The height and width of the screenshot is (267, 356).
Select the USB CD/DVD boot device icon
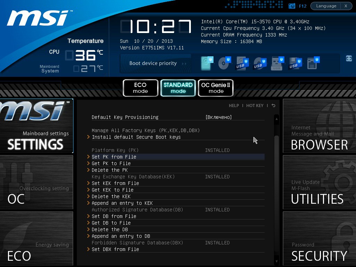point(260,63)
